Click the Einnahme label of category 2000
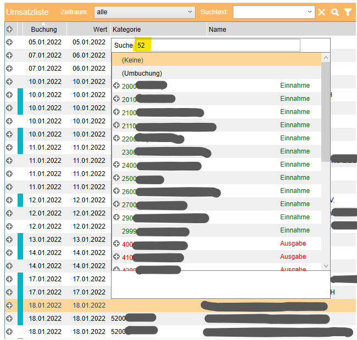This screenshot has height=340, width=357. click(x=295, y=86)
